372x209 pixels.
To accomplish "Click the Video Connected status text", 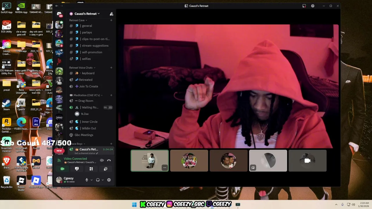I will click(x=75, y=159).
